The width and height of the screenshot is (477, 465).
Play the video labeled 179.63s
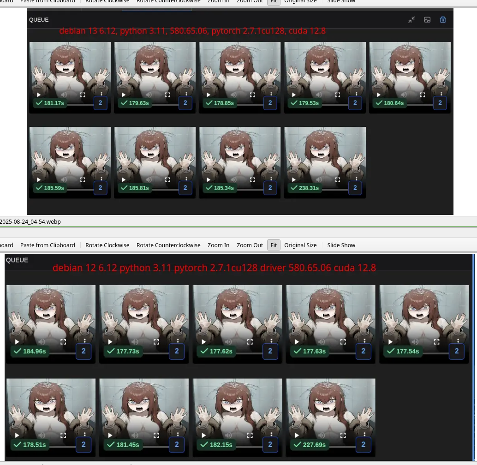click(x=124, y=95)
